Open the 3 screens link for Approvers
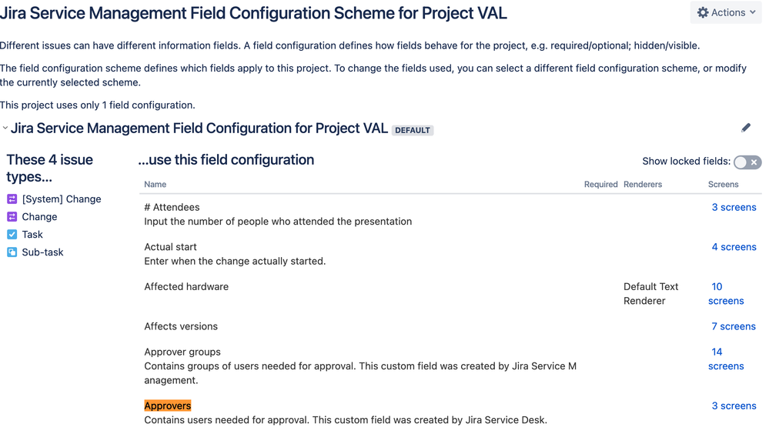The height and width of the screenshot is (434, 769). click(x=734, y=406)
